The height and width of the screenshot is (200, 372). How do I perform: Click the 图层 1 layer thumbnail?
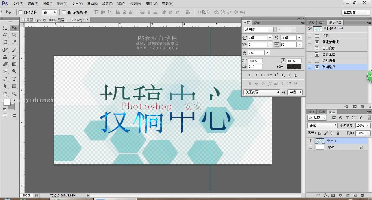click(320, 140)
